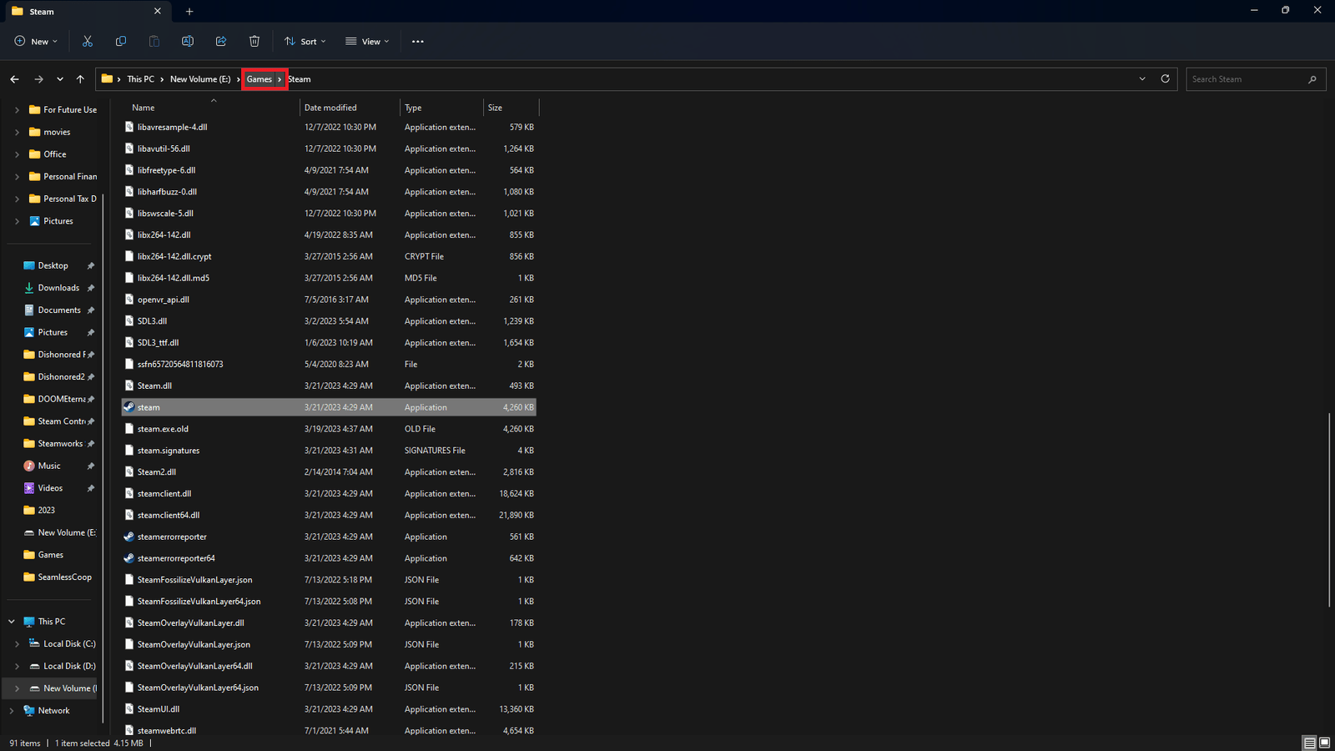Go back with the left arrow
The width and height of the screenshot is (1335, 751).
coord(14,79)
